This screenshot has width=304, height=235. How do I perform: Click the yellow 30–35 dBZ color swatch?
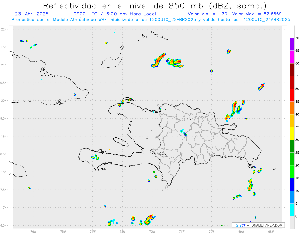coord(292,133)
